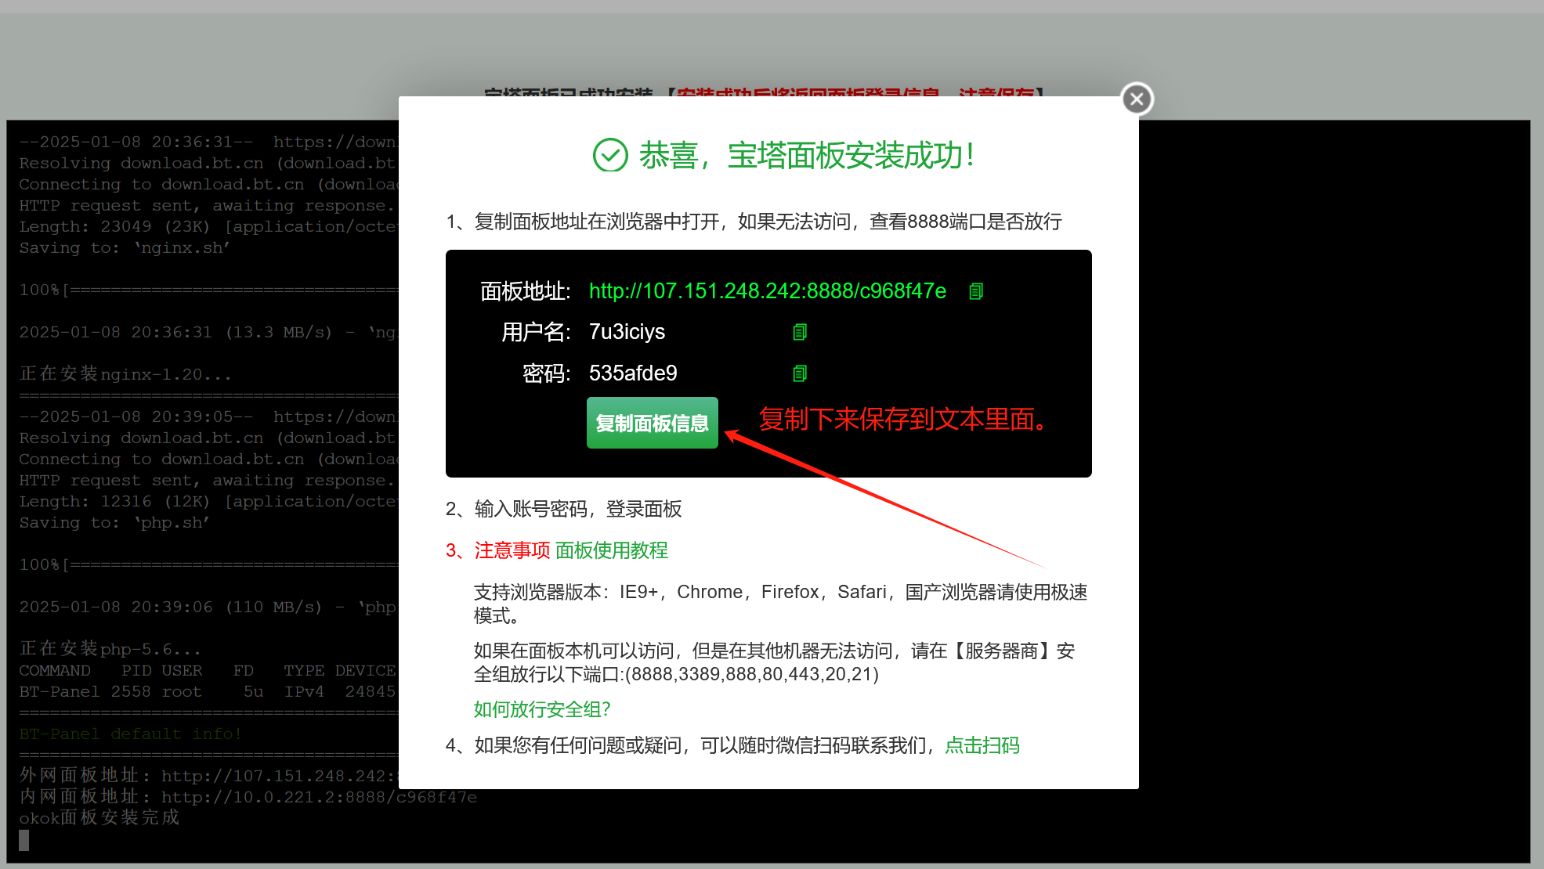The image size is (1544, 869).
Task: Click step 4 WeChat contact text
Action: click(732, 745)
